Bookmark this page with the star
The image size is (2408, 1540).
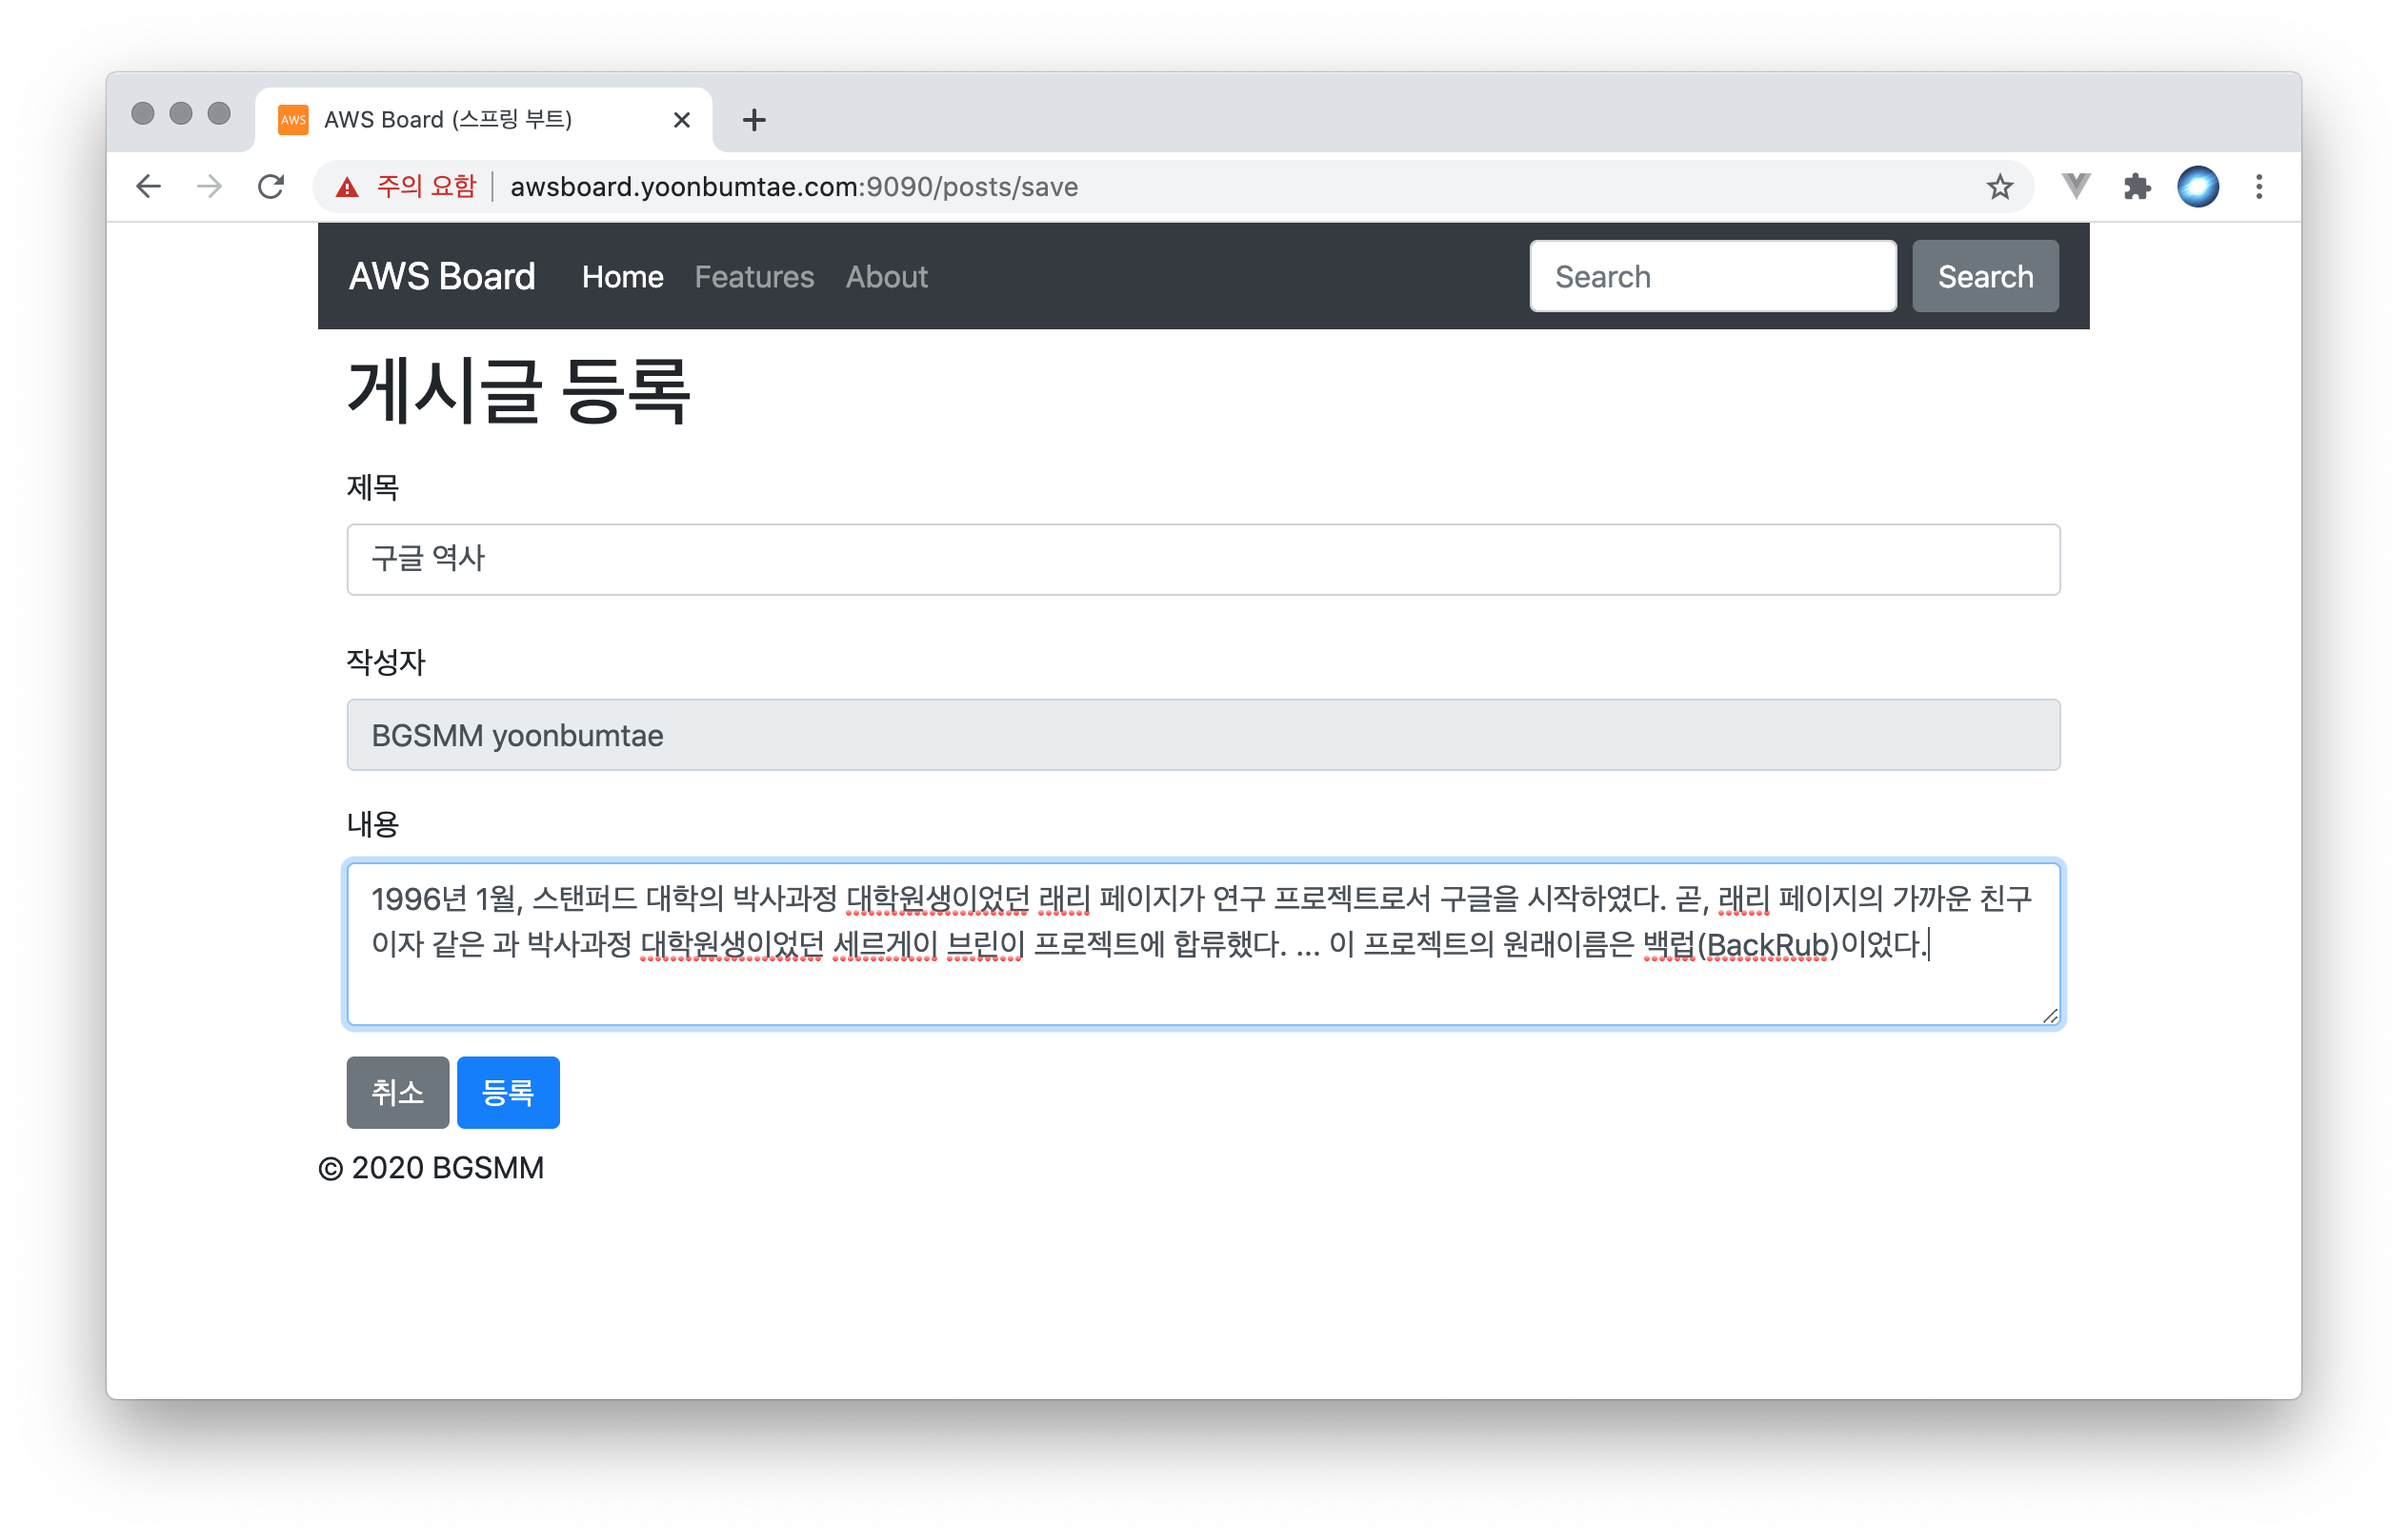1998,187
